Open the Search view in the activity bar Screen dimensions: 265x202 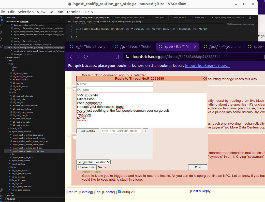click(1, 25)
